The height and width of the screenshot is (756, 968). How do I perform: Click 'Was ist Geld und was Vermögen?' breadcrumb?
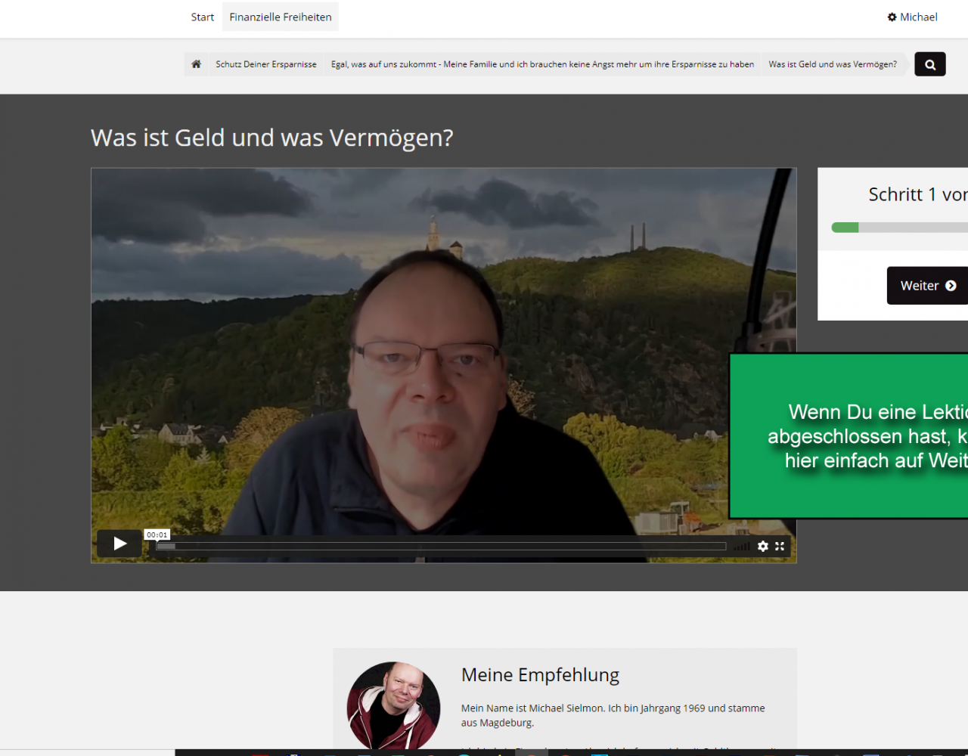(x=832, y=64)
